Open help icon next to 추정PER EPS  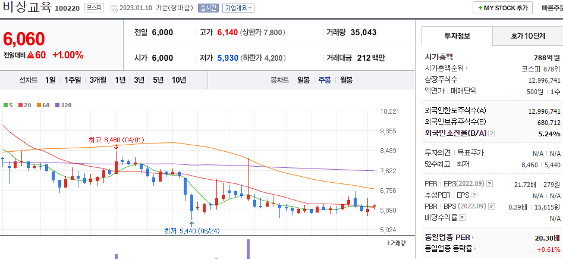[x=474, y=195]
